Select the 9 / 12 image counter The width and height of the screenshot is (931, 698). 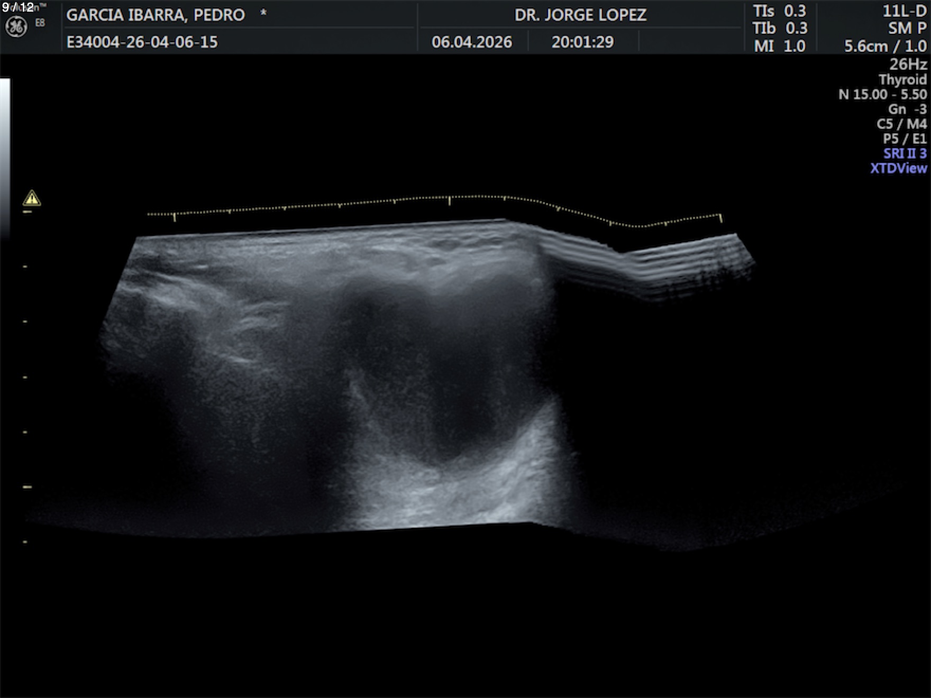[18, 7]
